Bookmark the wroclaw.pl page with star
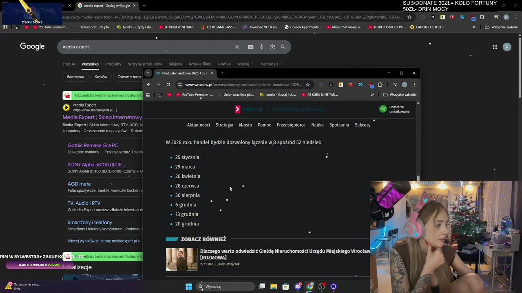522x293 pixels. (x=308, y=85)
